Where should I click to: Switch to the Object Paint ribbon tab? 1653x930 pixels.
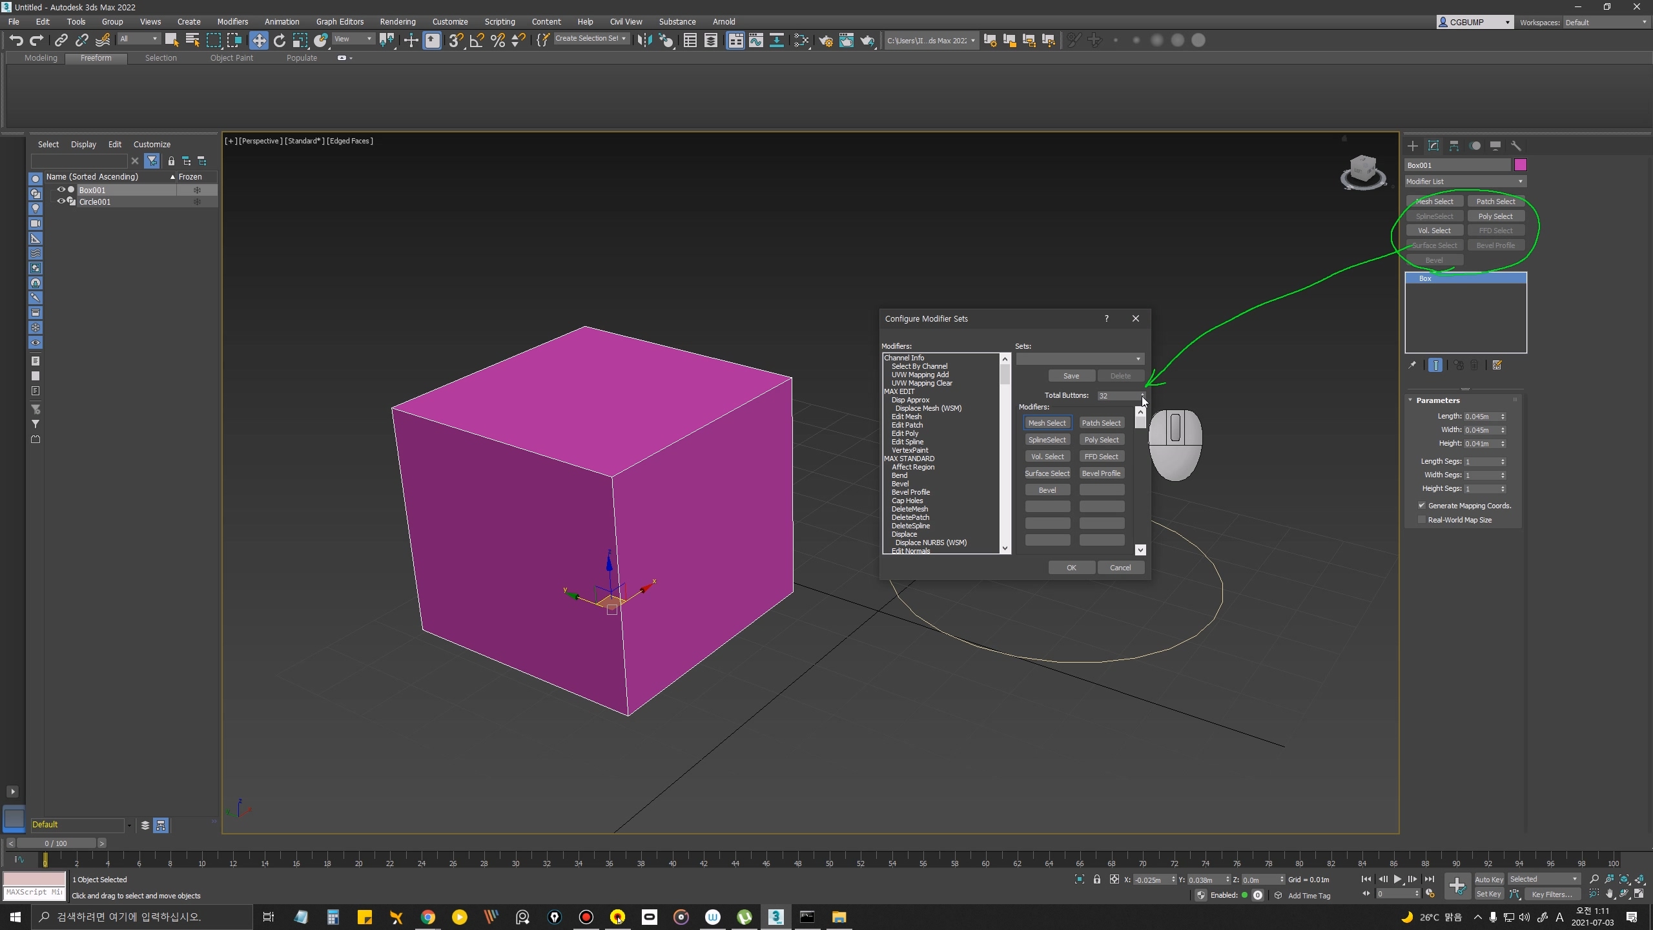(x=231, y=58)
